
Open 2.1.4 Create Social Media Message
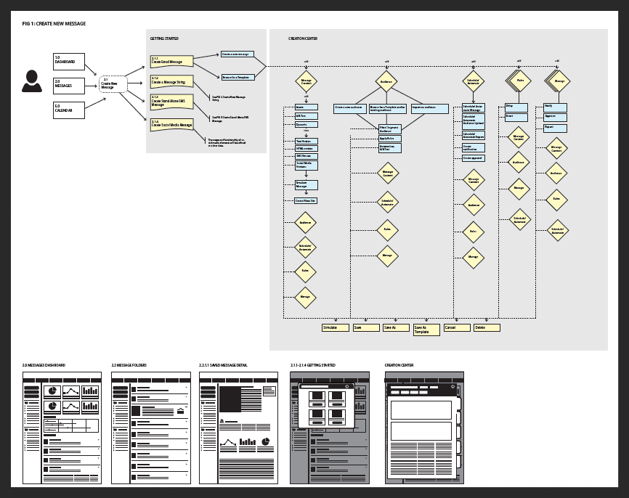[x=171, y=125]
